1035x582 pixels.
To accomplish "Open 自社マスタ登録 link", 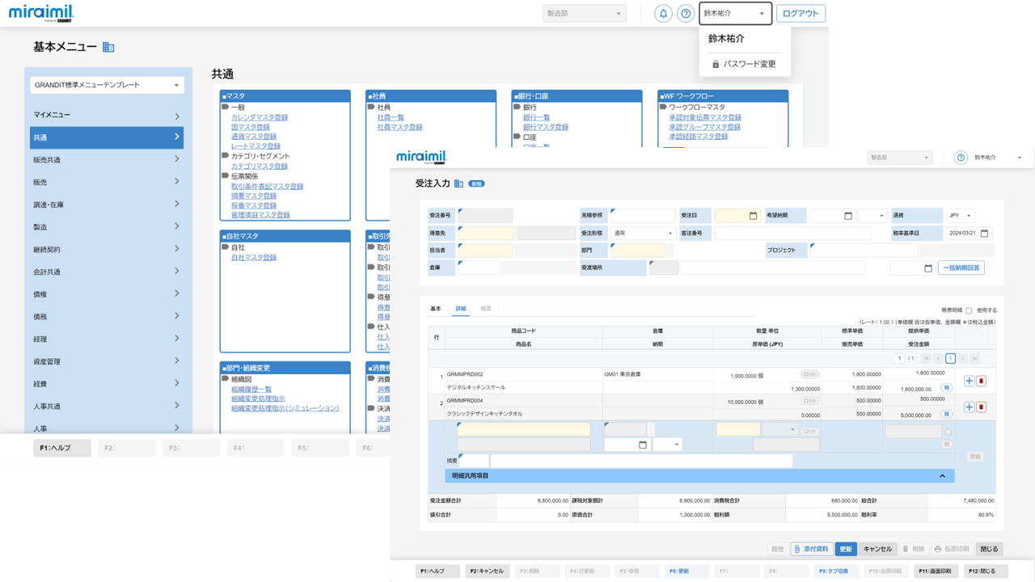I will [254, 257].
